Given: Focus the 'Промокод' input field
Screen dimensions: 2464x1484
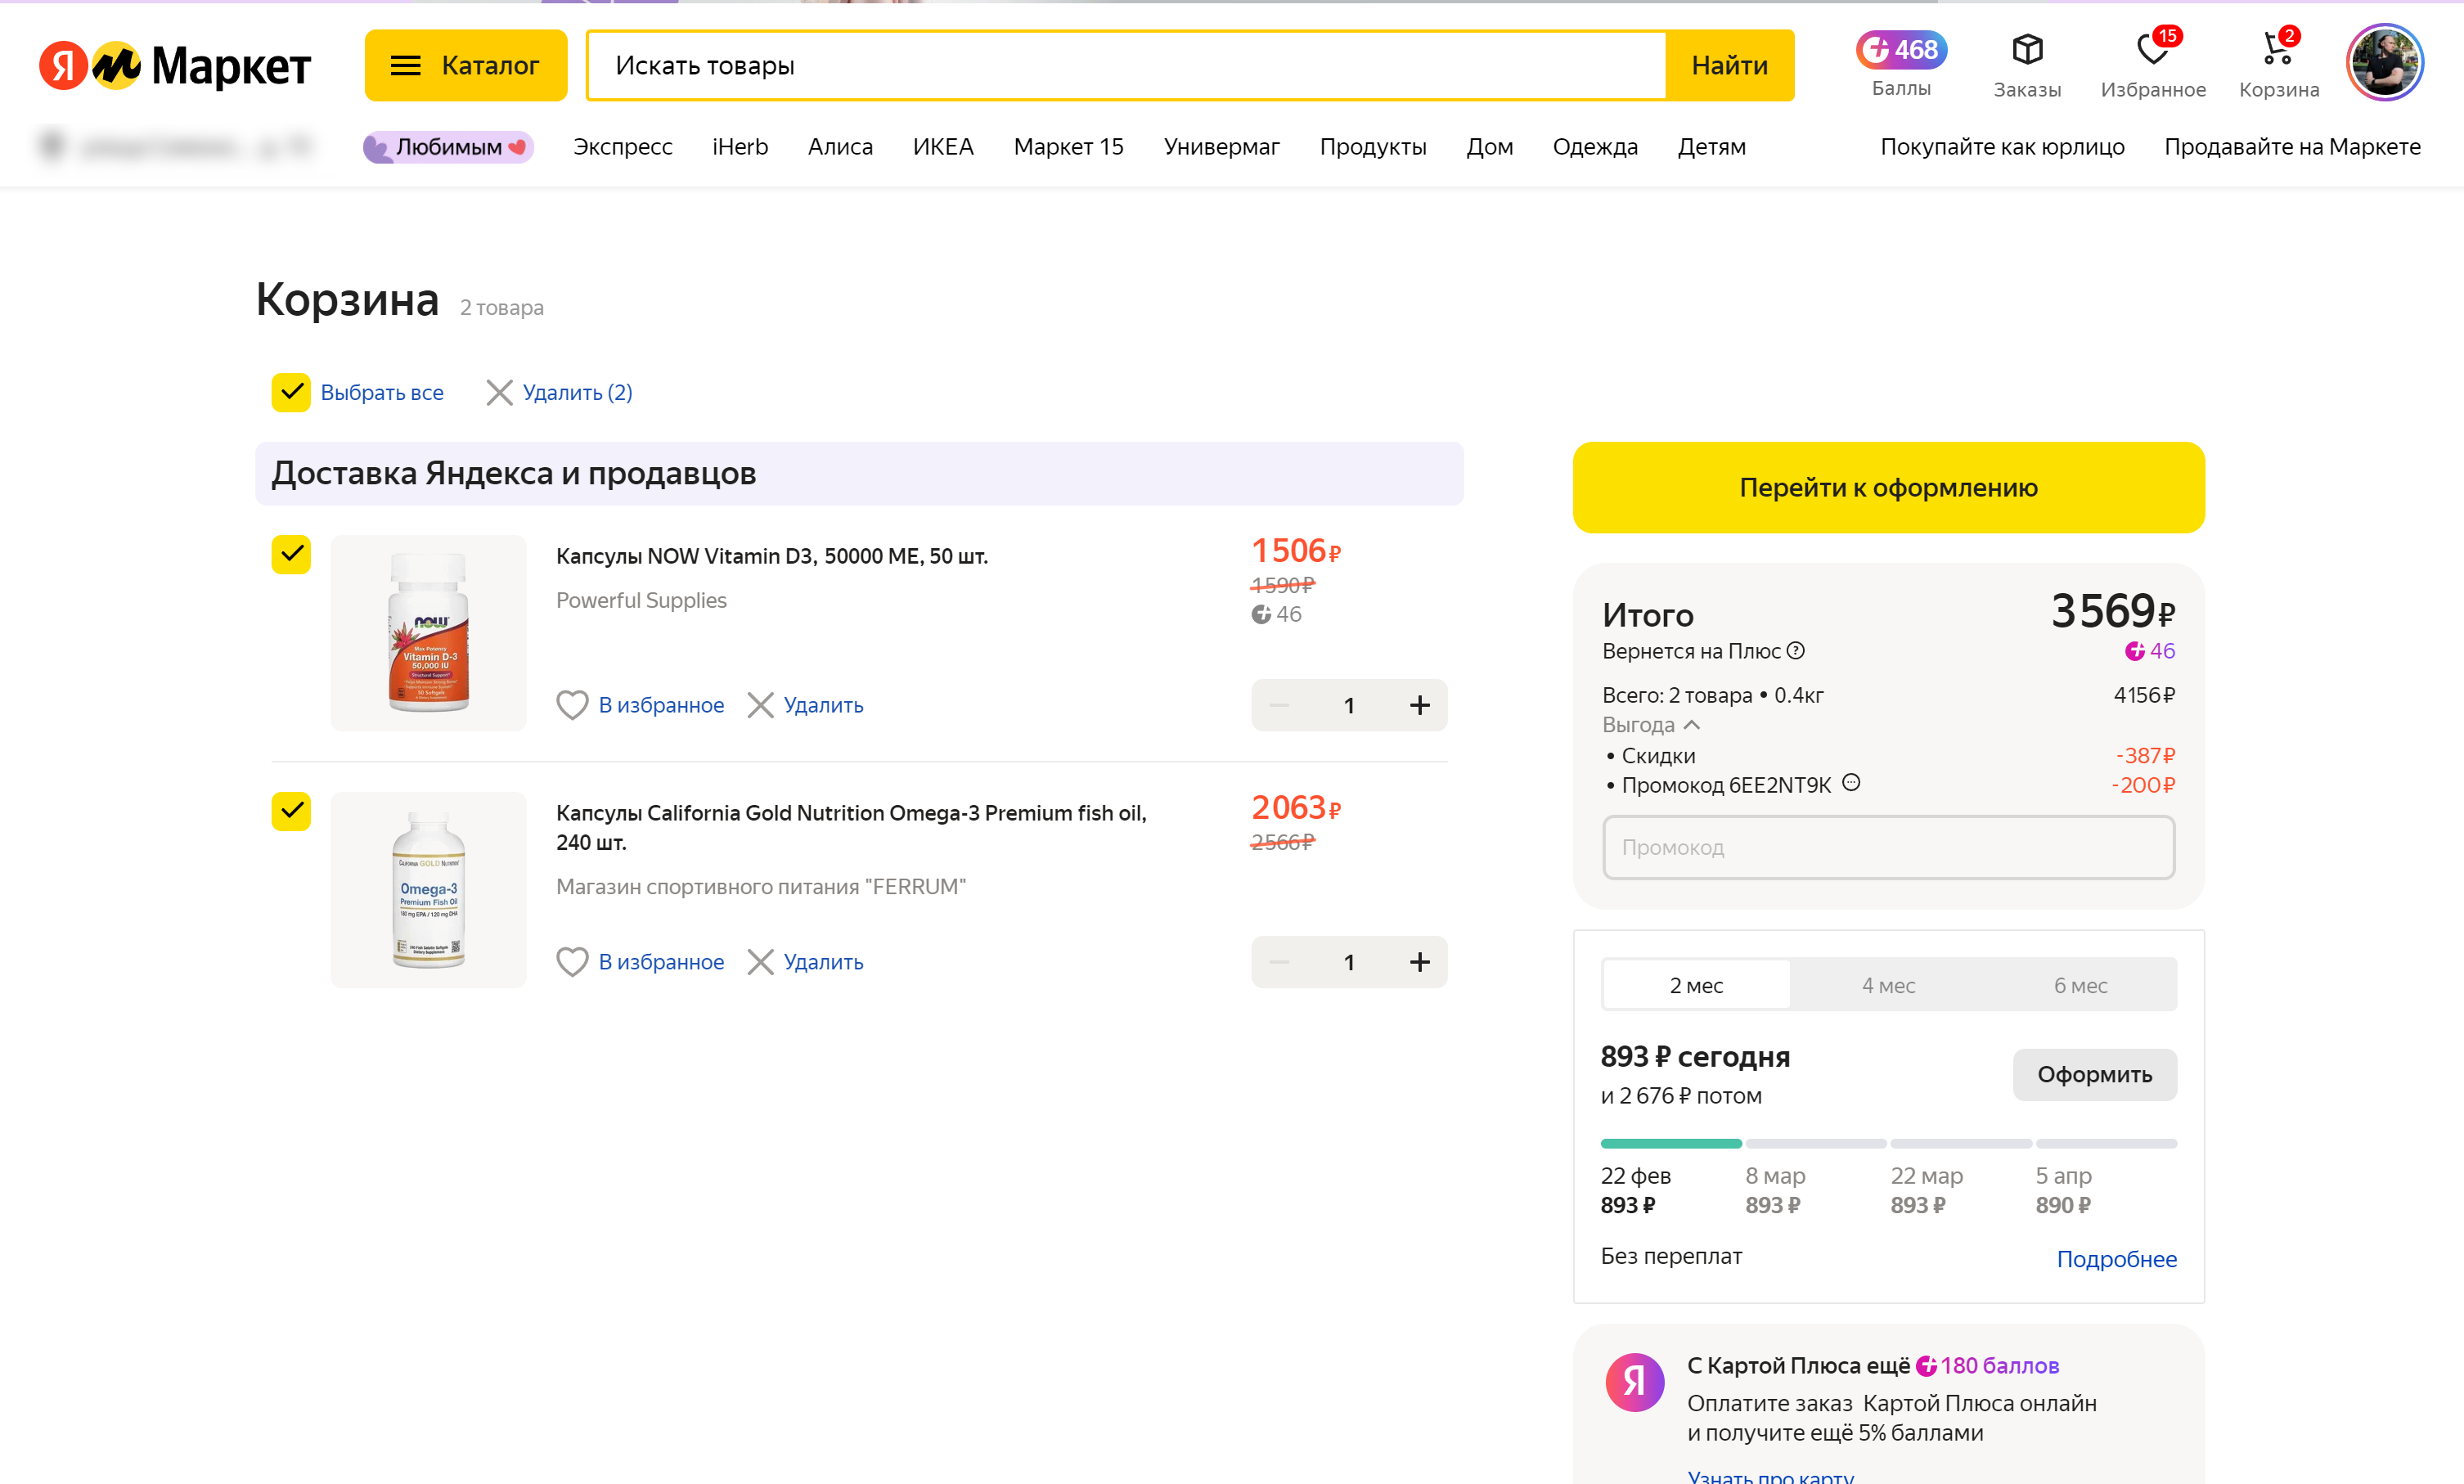Looking at the screenshot, I should [x=1888, y=848].
